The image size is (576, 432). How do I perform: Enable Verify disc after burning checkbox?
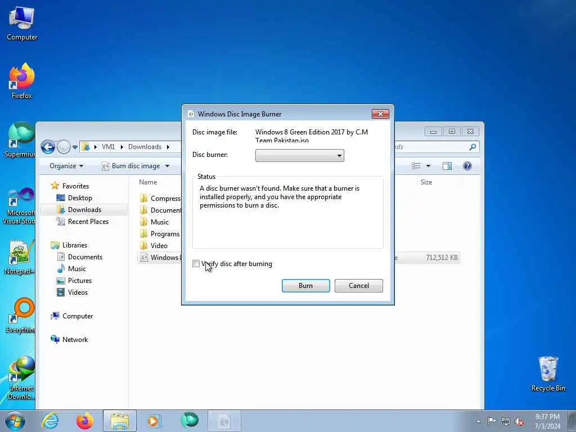(196, 264)
